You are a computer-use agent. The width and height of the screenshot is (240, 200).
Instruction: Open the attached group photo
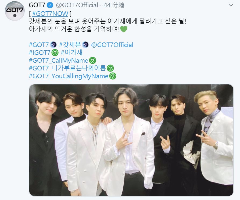tap(131, 140)
